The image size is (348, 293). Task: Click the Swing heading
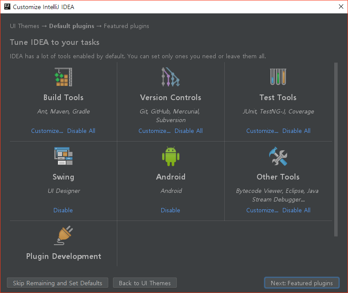[x=63, y=177]
